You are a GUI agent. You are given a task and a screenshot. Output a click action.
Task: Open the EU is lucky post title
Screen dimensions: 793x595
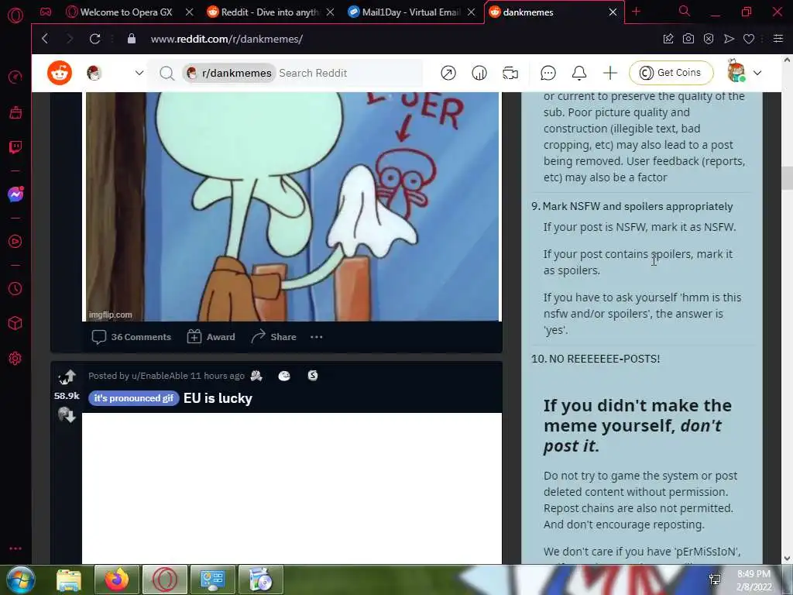tap(218, 398)
